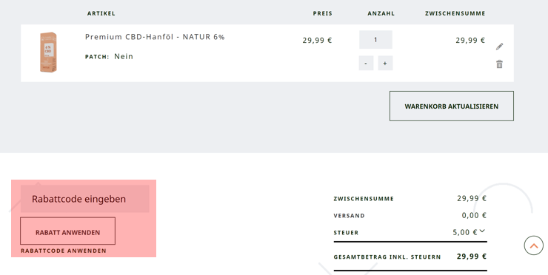Delete the item using the trash icon
The image size is (548, 275).
tap(499, 64)
